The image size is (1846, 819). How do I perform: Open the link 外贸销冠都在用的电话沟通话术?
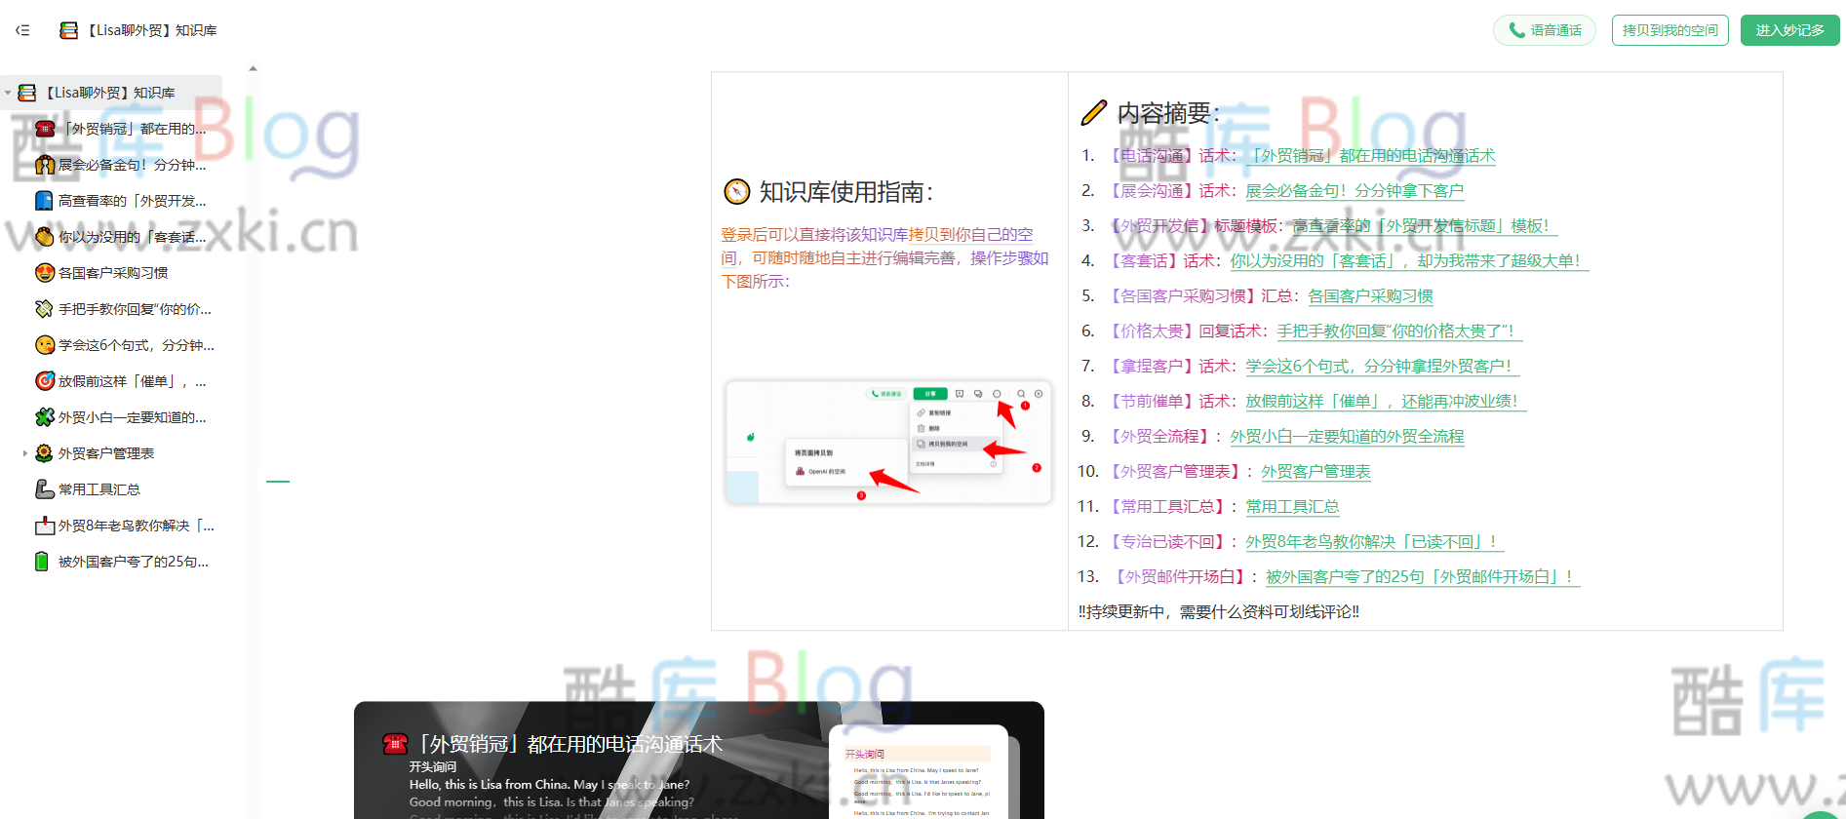(x=1372, y=156)
